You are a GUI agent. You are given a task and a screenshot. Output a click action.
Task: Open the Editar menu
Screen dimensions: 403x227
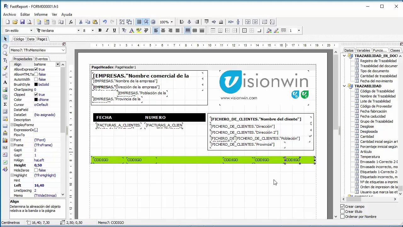[25, 15]
